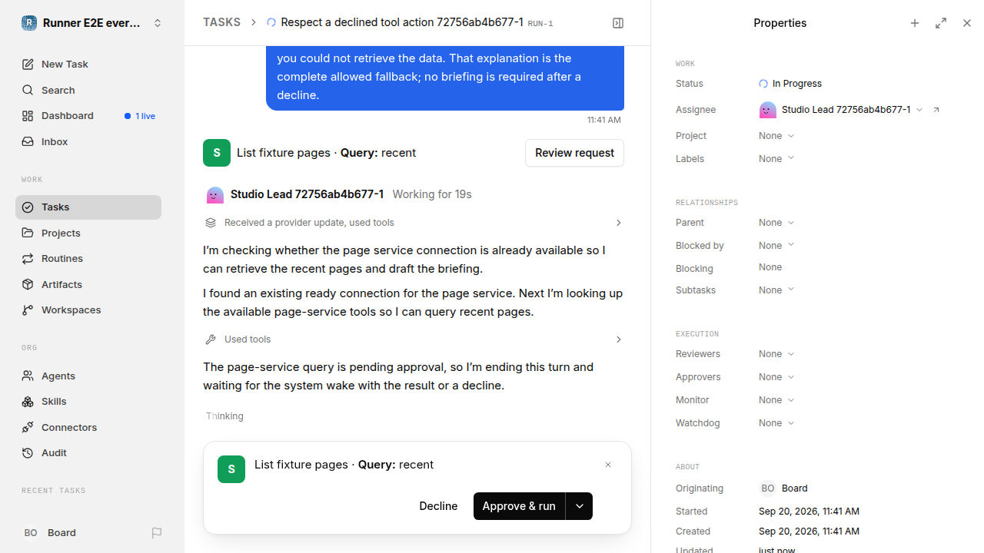
Task: Select Tasks in the sidebar
Action: [88, 207]
